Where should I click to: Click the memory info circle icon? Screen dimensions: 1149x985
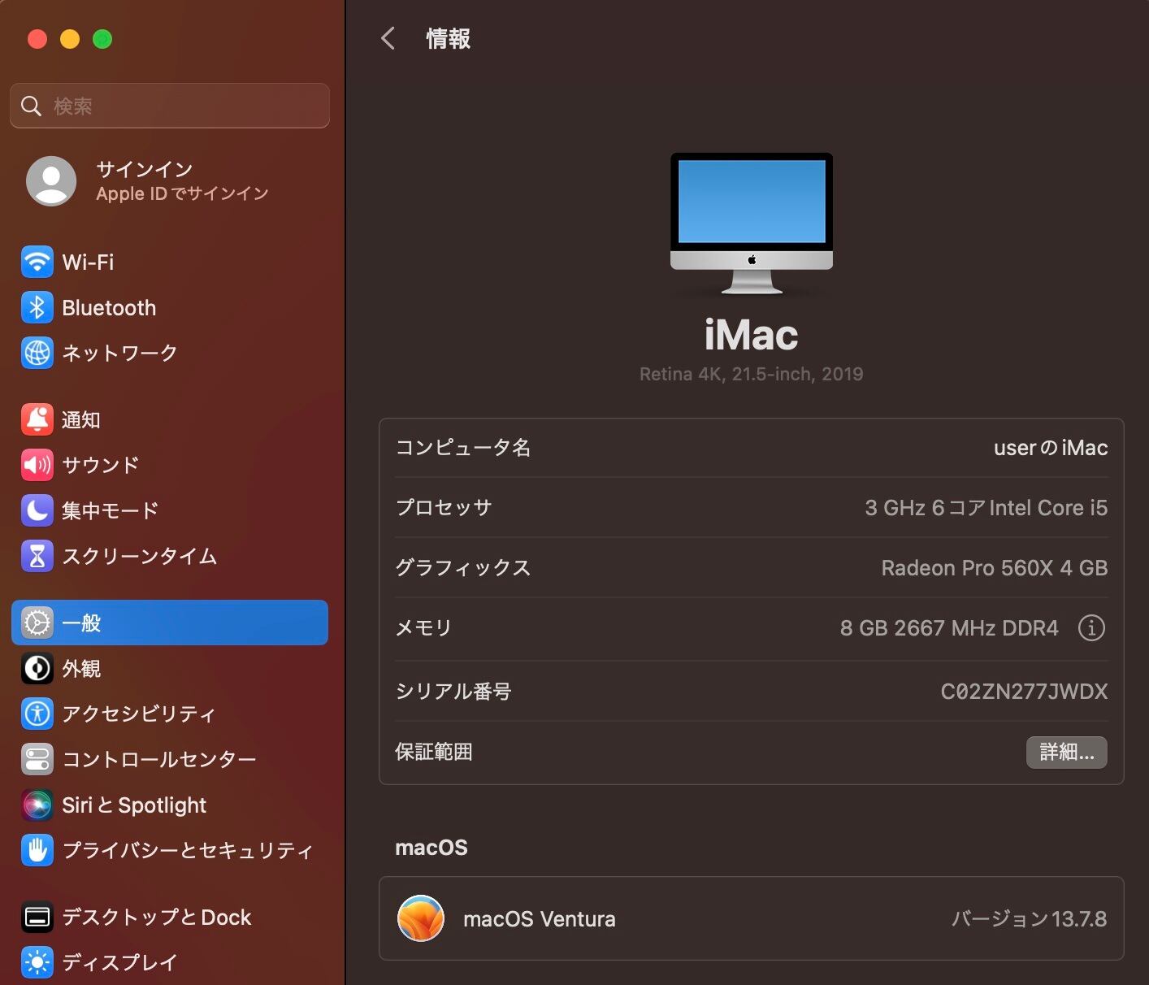1091,627
